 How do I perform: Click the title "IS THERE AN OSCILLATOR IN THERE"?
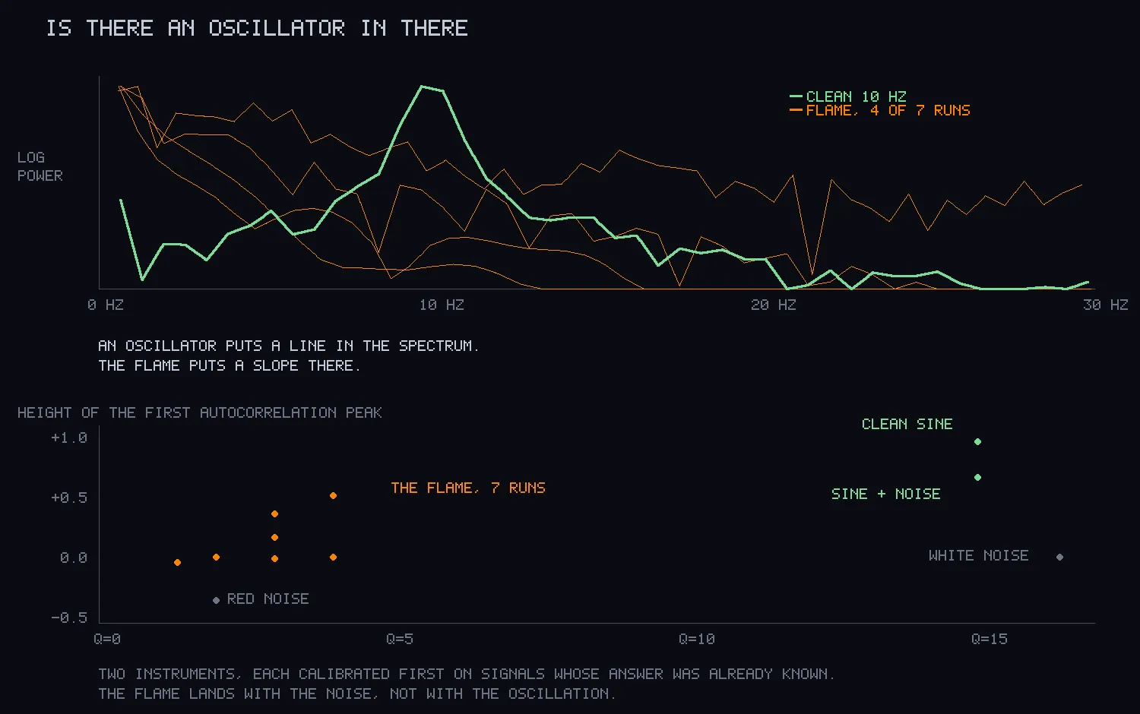[257, 28]
